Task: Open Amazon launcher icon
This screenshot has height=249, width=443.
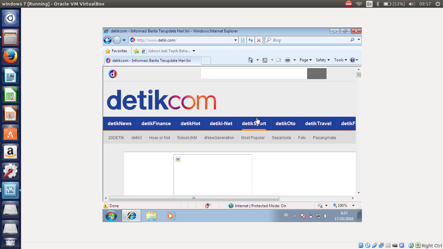Action: click(x=10, y=152)
